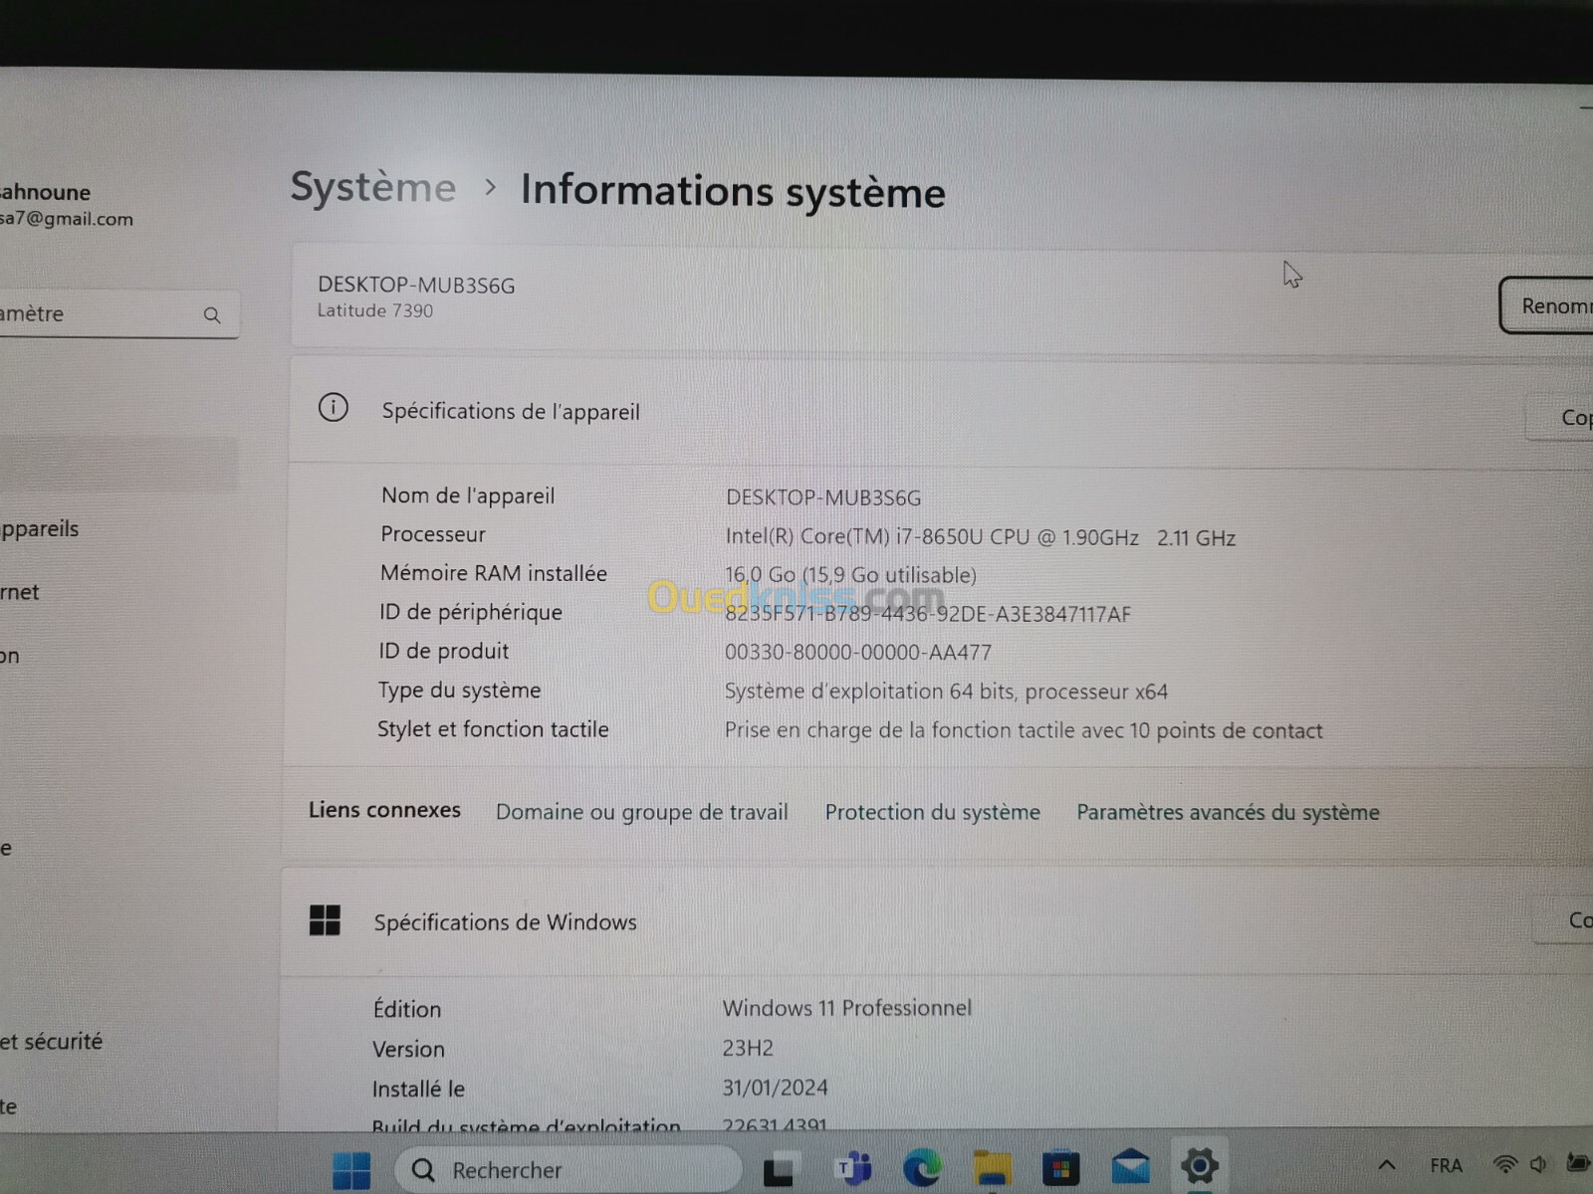Open Microsoft Store from taskbar
Screen dimensions: 1593x1194
click(1061, 1168)
